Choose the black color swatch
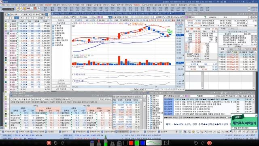259x146 pixels. click(125, 143)
